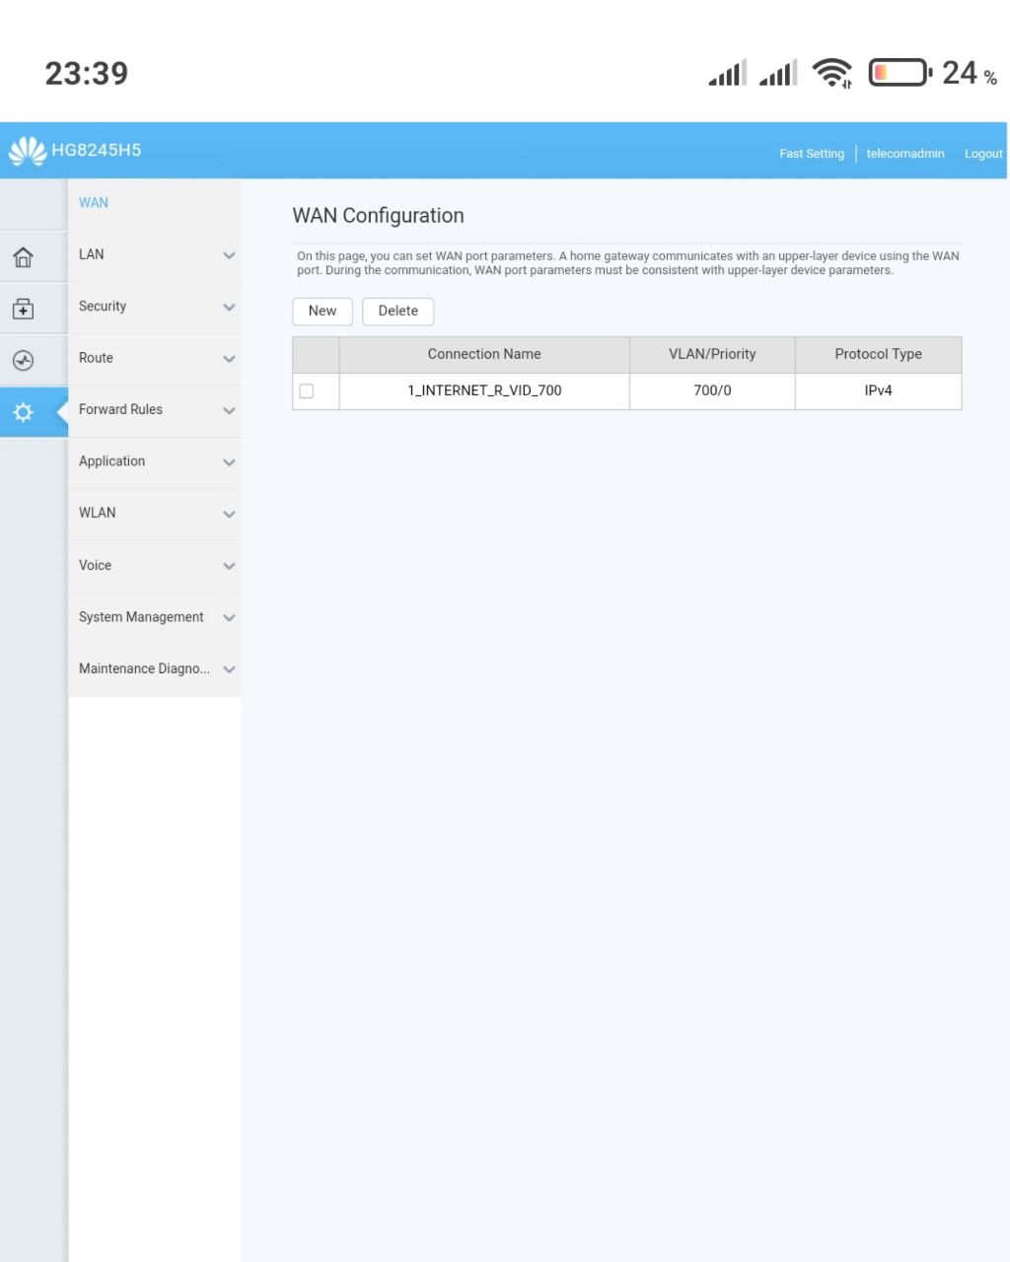The height and width of the screenshot is (1262, 1010).
Task: Open the System Management menu item
Action: [x=154, y=617]
